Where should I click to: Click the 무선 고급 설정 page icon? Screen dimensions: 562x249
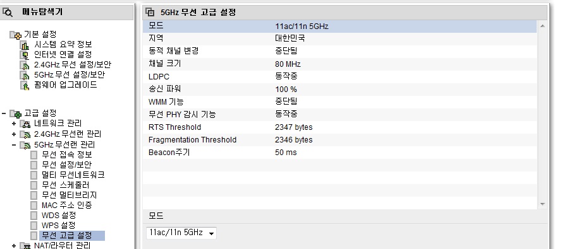click(34, 235)
